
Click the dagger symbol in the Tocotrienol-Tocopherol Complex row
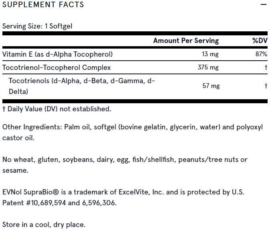click(266, 67)
